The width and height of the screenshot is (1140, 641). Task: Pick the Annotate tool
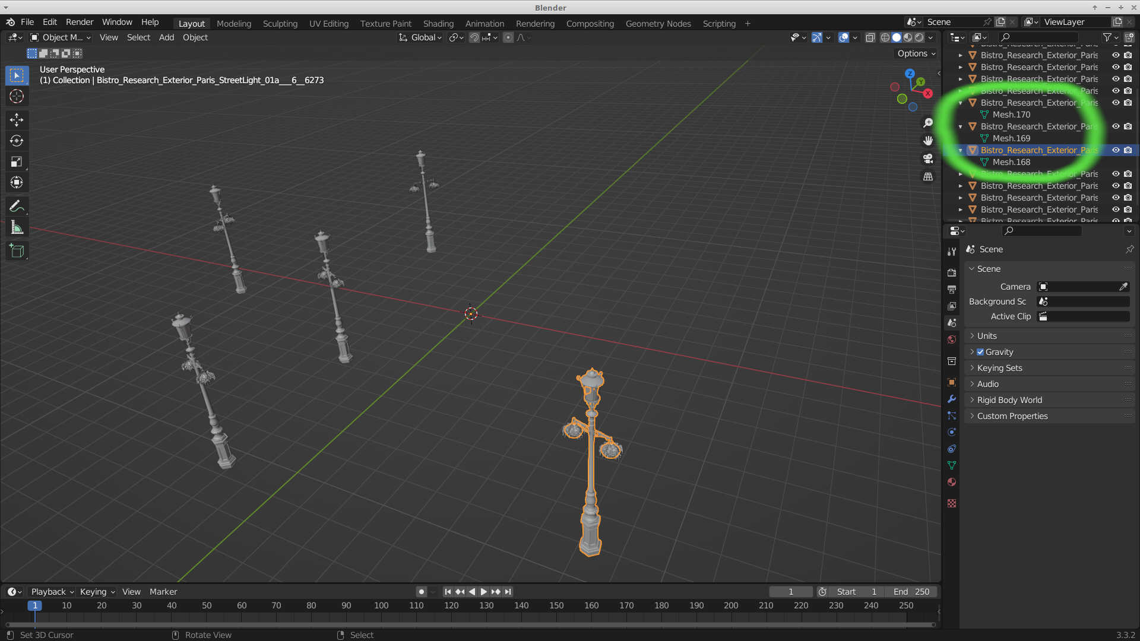pos(17,206)
